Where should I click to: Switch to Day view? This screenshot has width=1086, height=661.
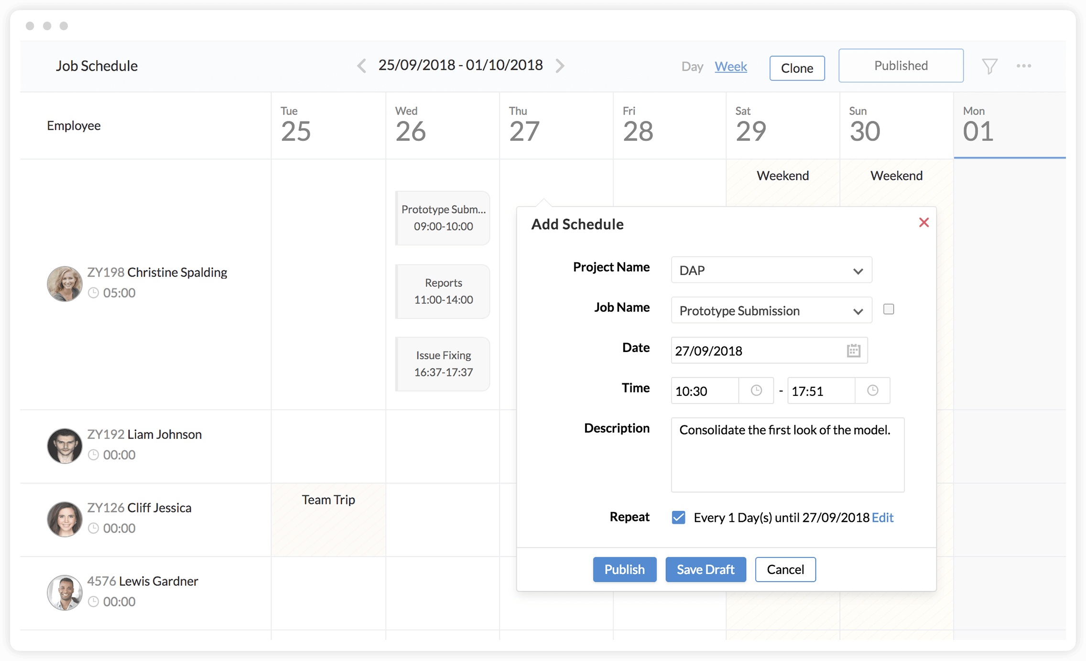click(x=692, y=66)
